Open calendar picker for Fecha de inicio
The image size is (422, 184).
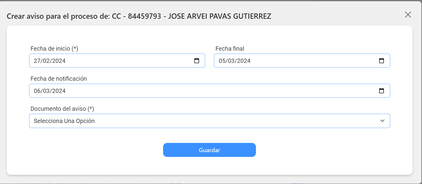(x=197, y=61)
